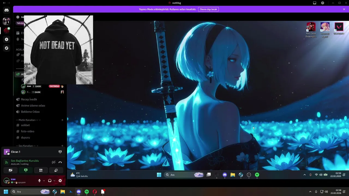
Task: Open the blue arrow app on taskbar
Action: click(71, 192)
